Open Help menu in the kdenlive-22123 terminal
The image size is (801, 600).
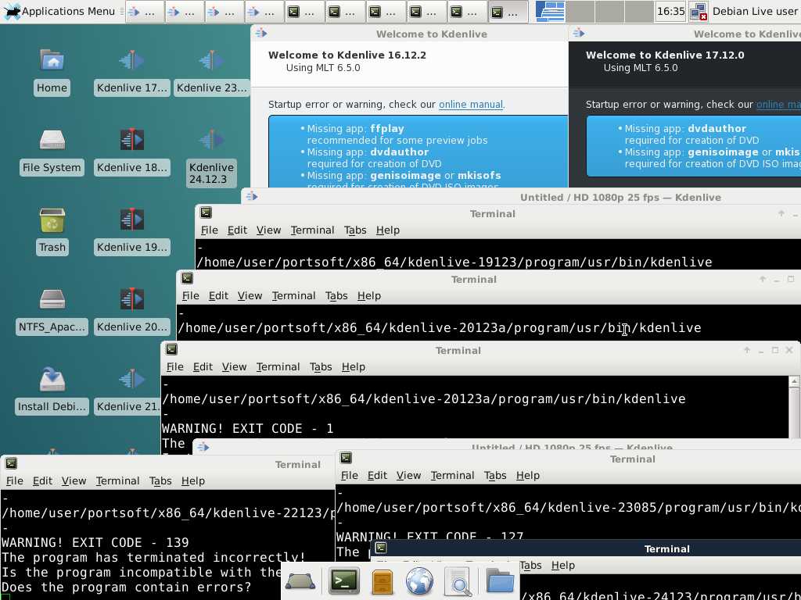tap(193, 480)
